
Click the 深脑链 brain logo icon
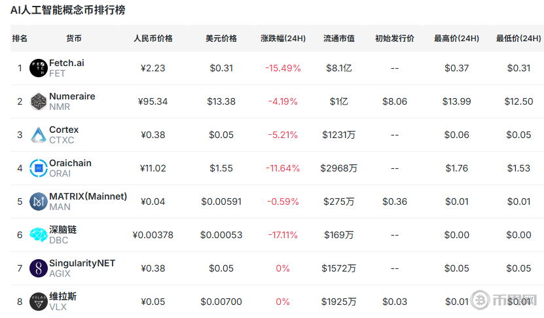[39, 235]
